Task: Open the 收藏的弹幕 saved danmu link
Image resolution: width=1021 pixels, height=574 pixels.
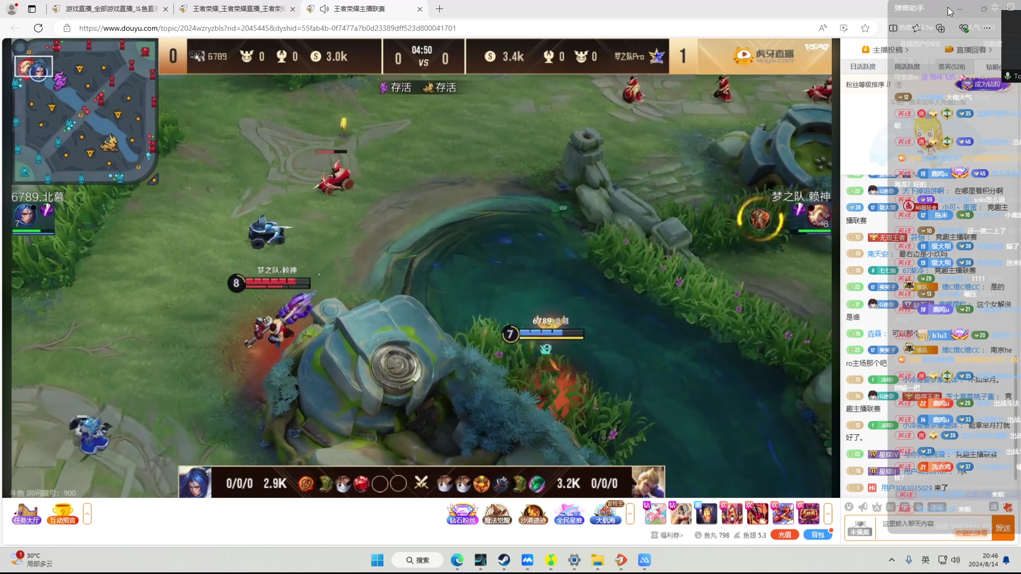Action: (971, 533)
